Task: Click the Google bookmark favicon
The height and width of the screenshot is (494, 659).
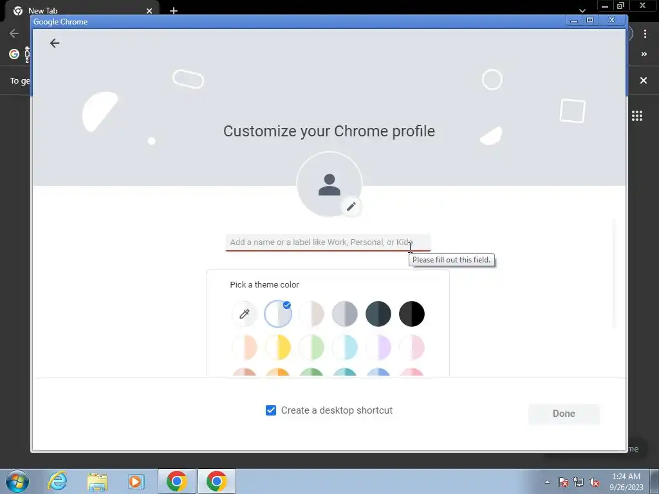Action: coord(14,54)
